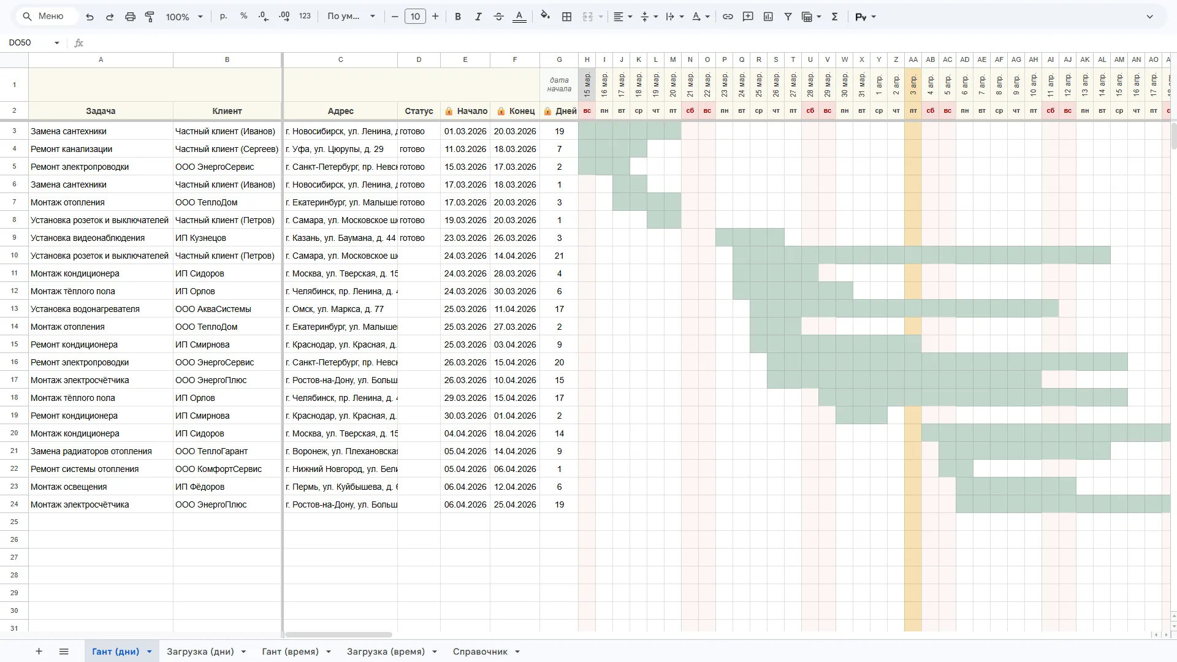The width and height of the screenshot is (1177, 662).
Task: Decrease decimal places icon
Action: tap(264, 17)
